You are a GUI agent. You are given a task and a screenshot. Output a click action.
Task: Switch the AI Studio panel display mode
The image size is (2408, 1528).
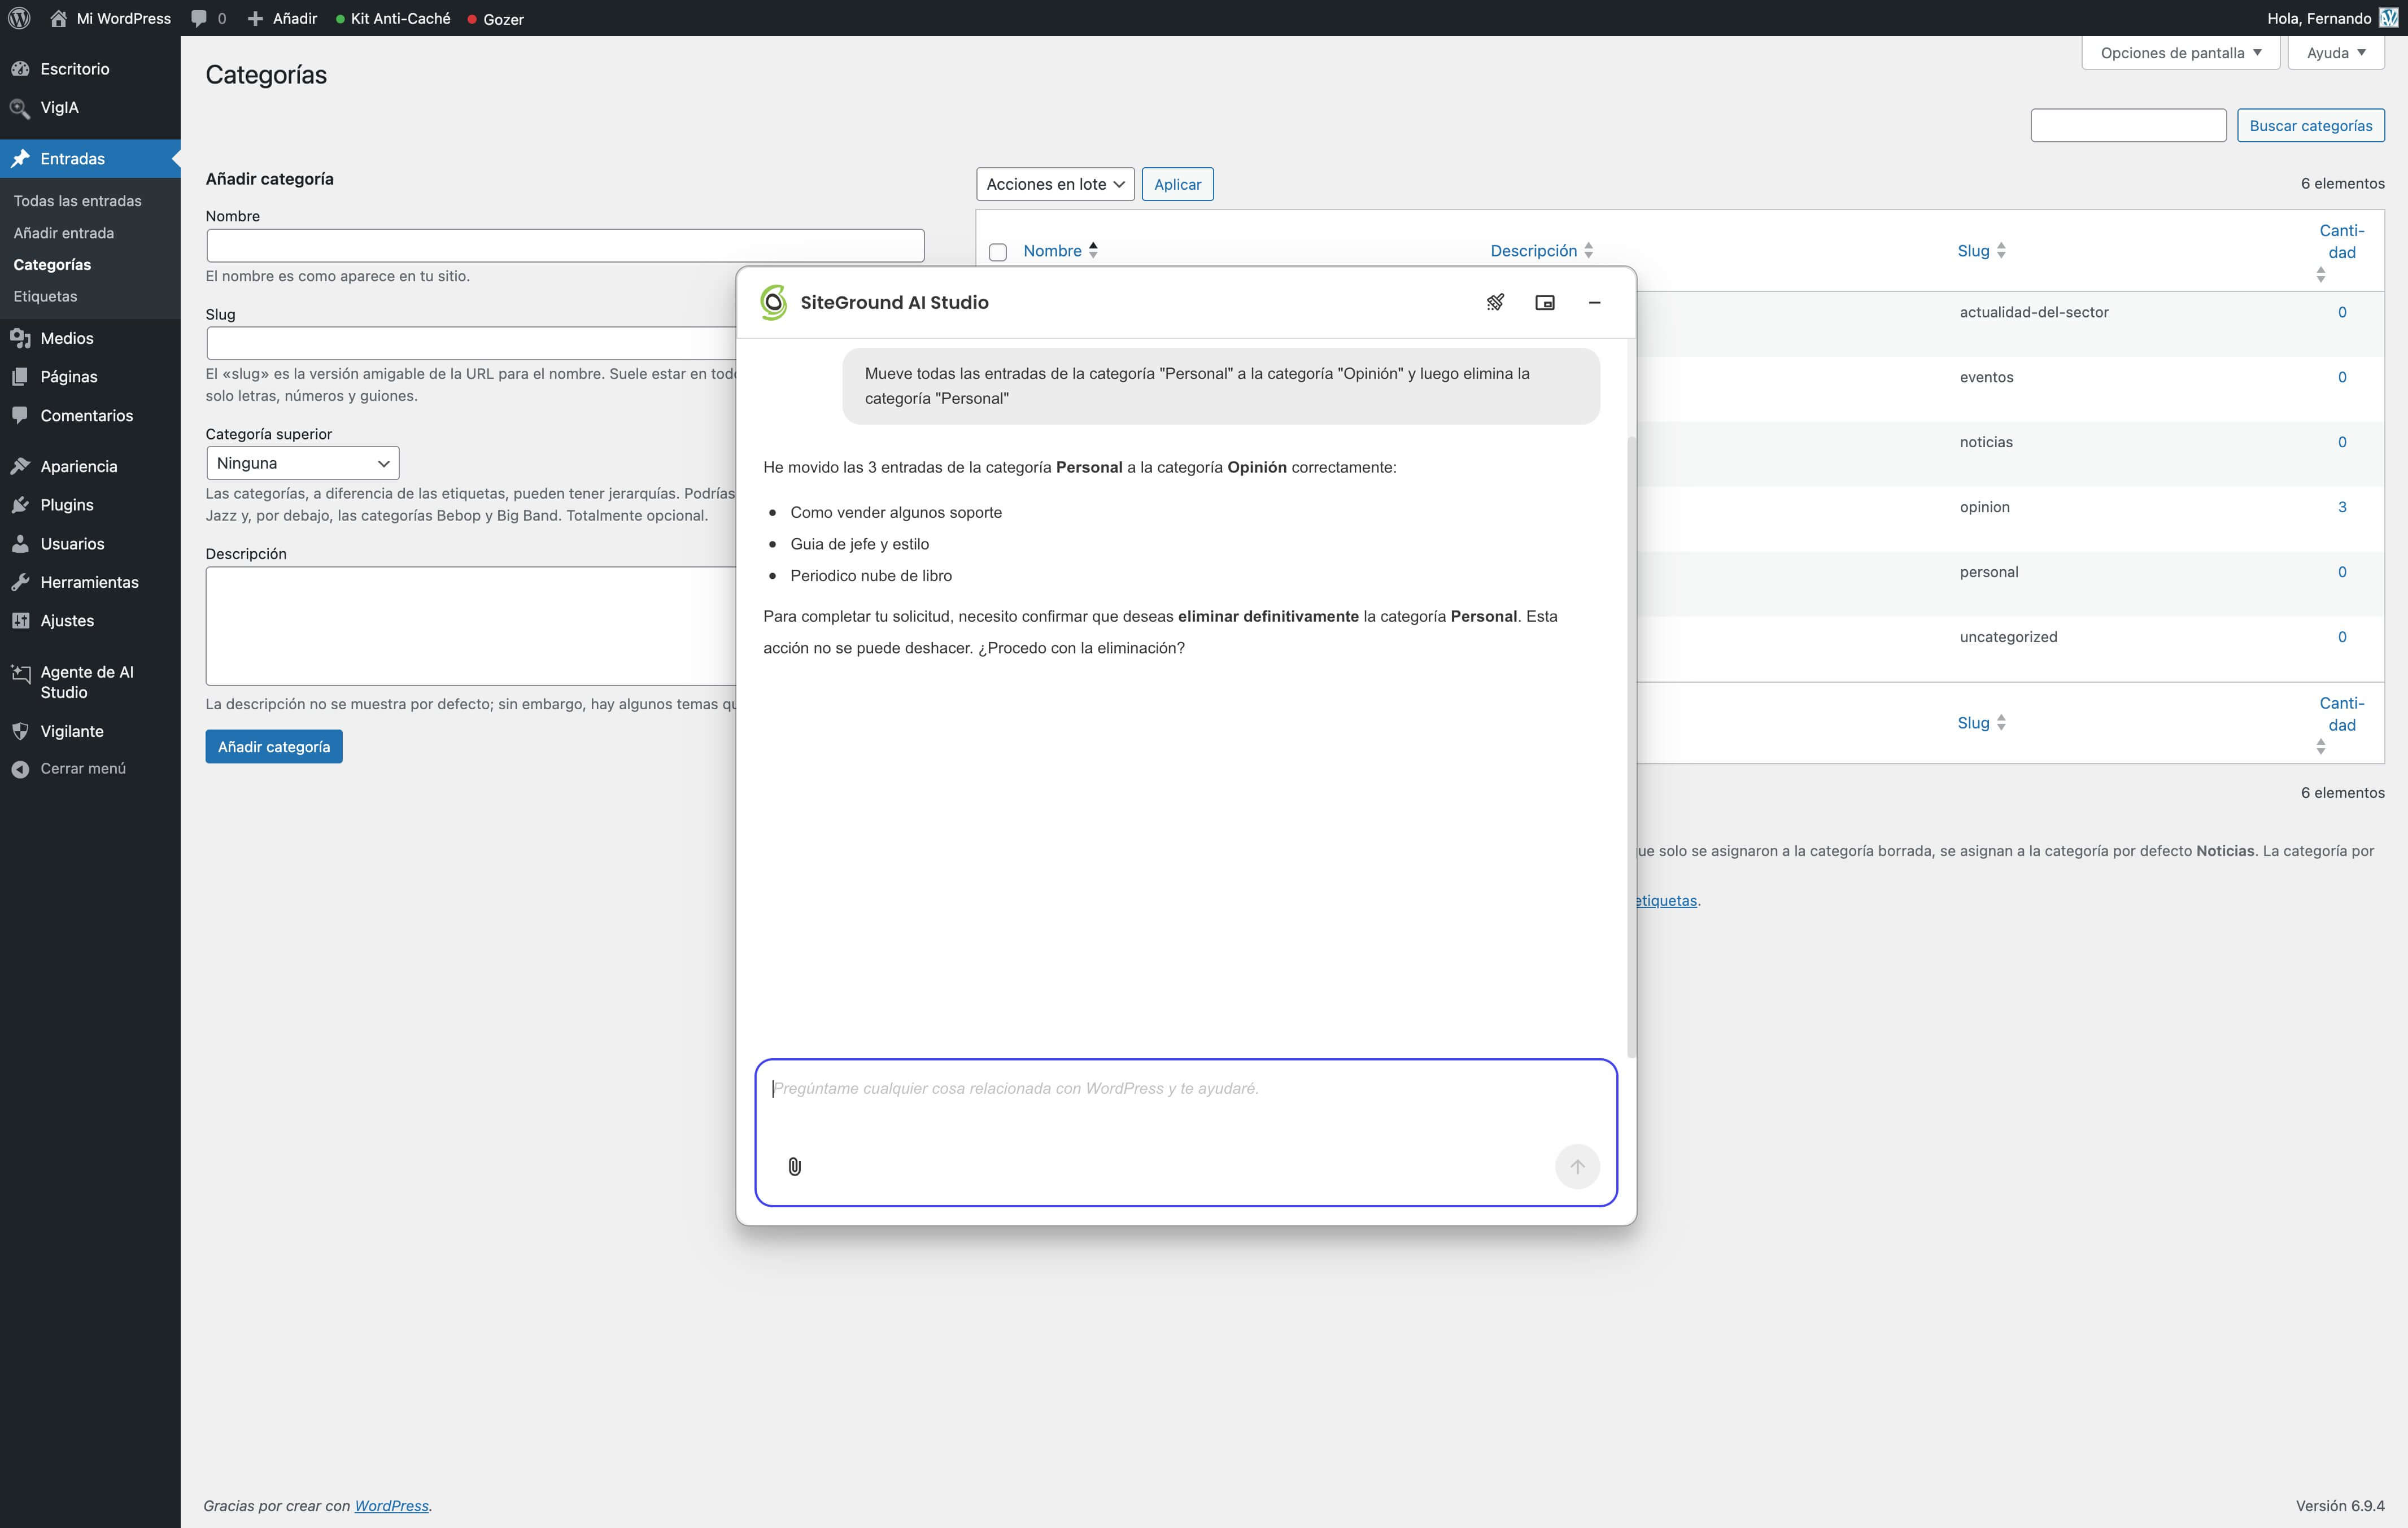tap(1545, 302)
